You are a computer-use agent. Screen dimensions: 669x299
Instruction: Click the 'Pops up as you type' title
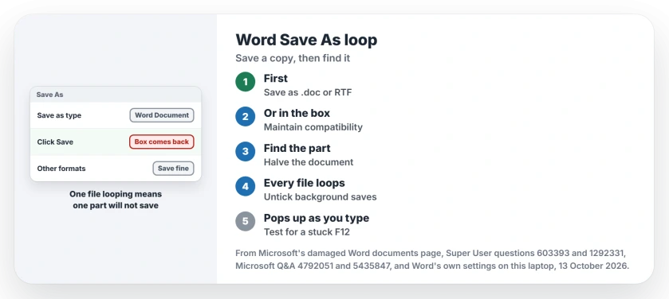317,218
